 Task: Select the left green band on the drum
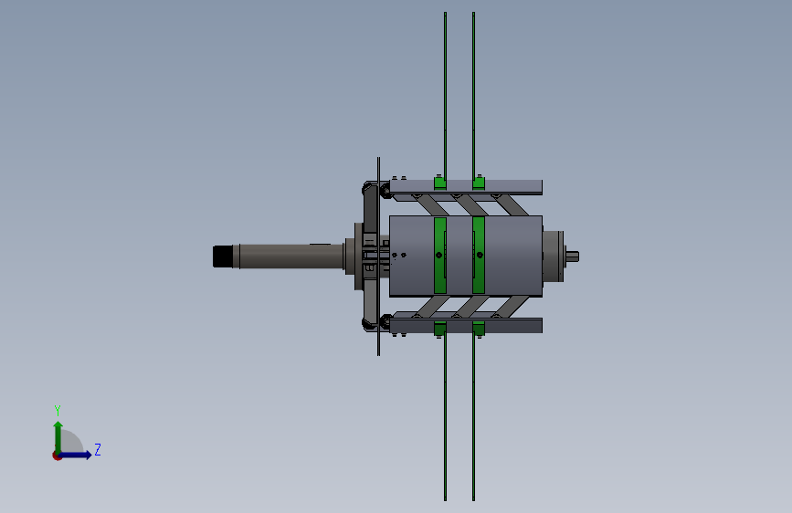[x=440, y=256]
